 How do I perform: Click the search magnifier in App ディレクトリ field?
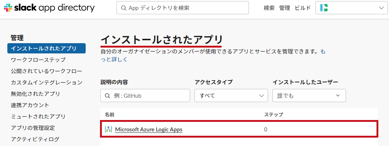point(124,8)
